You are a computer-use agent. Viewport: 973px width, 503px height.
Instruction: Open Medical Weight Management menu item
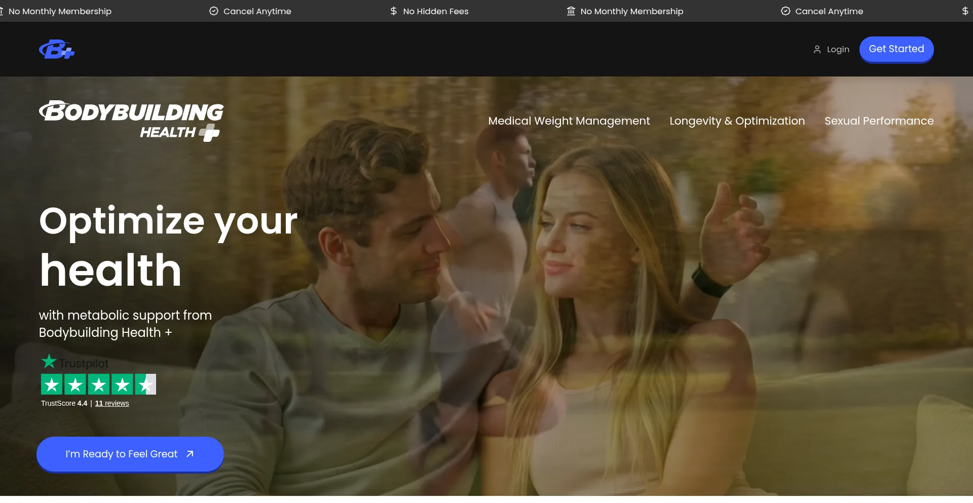569,121
